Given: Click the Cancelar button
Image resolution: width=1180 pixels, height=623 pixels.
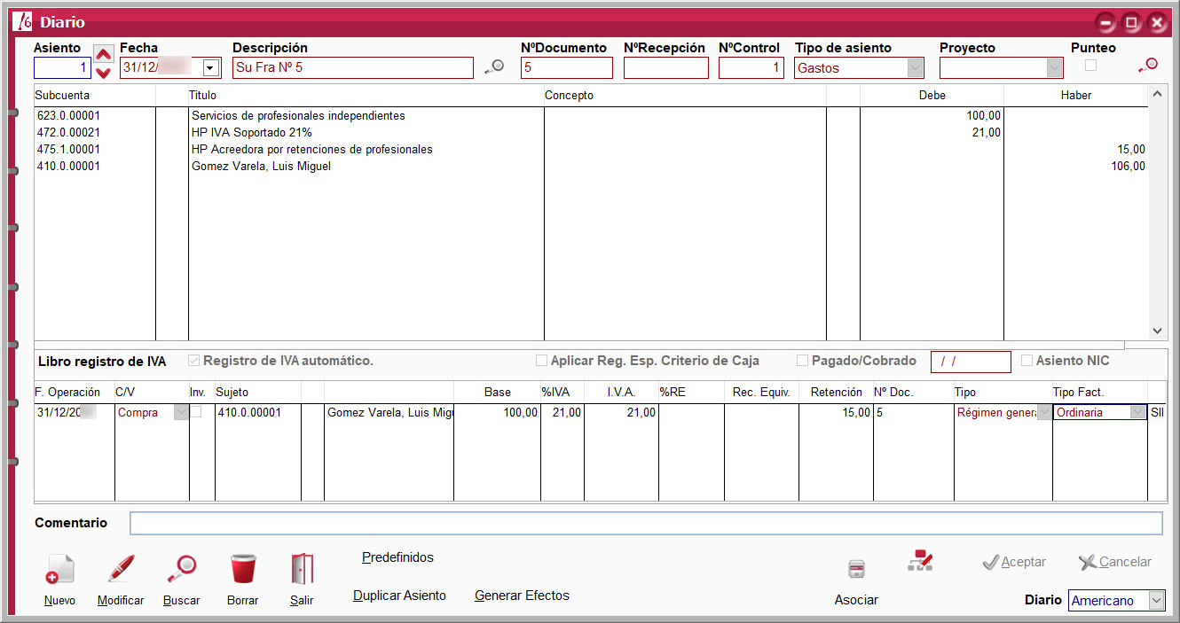Looking at the screenshot, I should click(x=1115, y=562).
